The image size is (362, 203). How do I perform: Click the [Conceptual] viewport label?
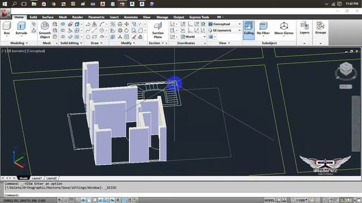(36, 51)
